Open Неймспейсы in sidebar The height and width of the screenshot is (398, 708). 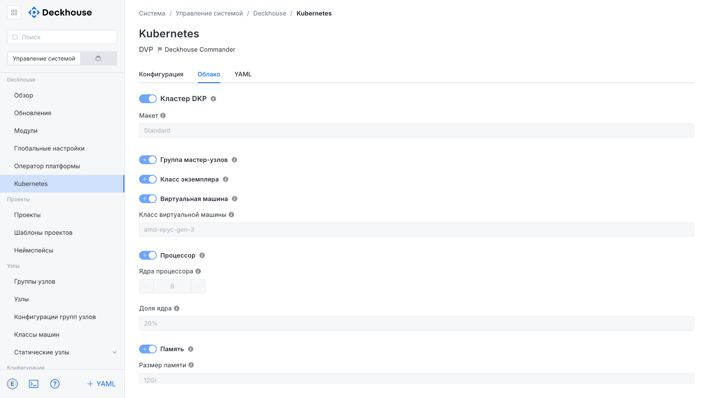pos(62,250)
